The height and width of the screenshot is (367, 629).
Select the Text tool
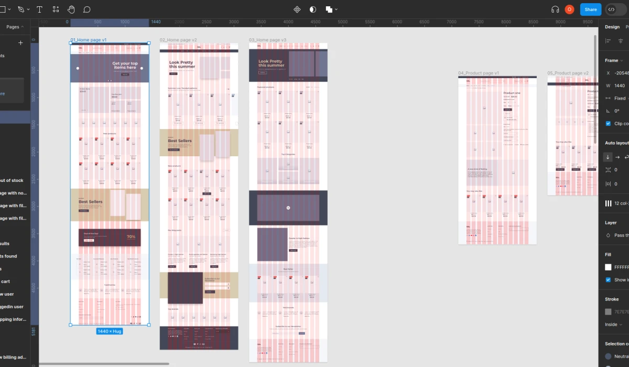[x=39, y=9]
